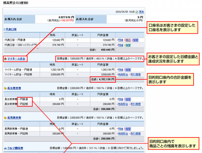Open 明細 for 代表口座 - SBIハイブリッド
The width and height of the screenshot is (202, 153).
coord(121,45)
